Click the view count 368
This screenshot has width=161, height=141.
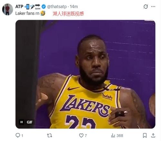120,136
